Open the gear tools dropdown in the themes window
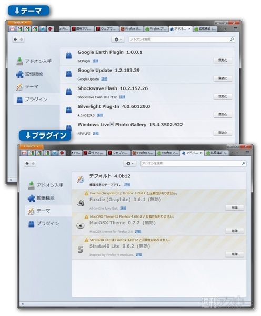This screenshot has width=261, height=316. 129,163
